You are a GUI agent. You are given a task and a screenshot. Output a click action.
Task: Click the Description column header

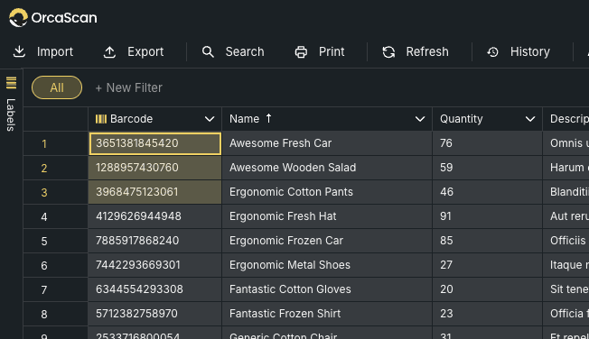(x=566, y=119)
